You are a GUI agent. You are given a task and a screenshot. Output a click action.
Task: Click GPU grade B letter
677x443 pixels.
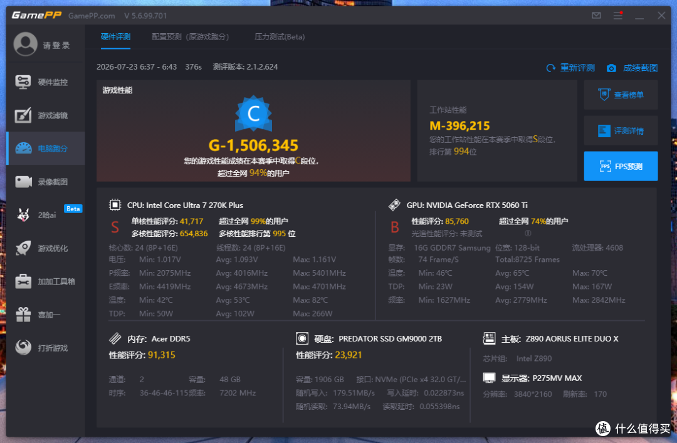point(395,227)
